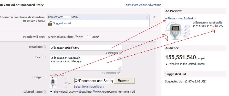229x96 pixels.
Task: Open the Related Page [?] help icon
Action: [x=46, y=92]
